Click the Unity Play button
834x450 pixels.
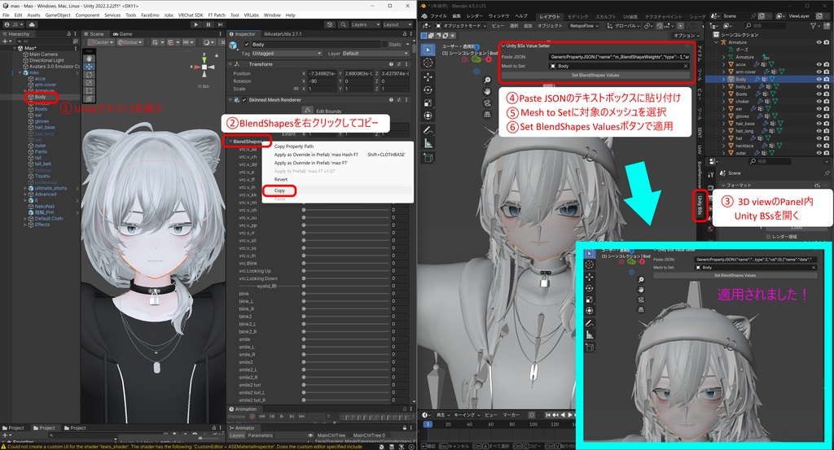pyautogui.click(x=196, y=24)
